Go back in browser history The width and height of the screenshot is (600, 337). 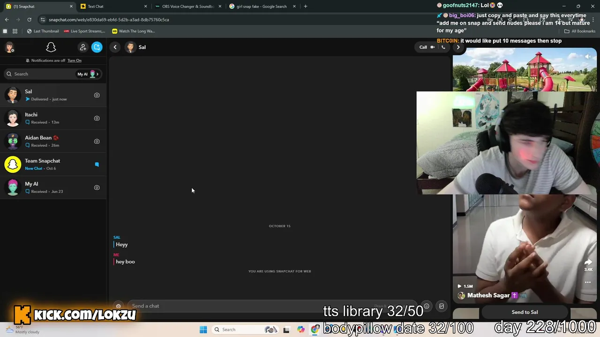pyautogui.click(x=7, y=20)
